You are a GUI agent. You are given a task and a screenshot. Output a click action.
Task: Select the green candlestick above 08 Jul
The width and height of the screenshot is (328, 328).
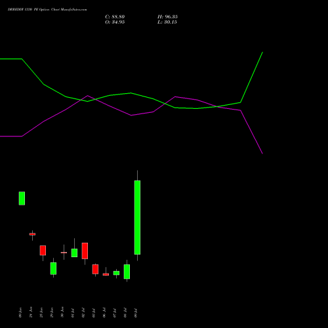[x=127, y=272]
